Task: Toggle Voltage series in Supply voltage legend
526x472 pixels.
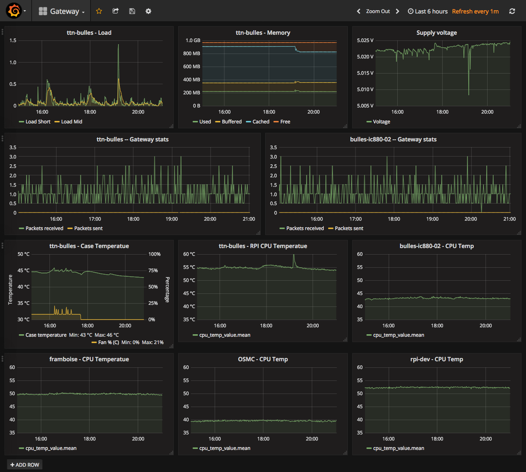Action: click(381, 122)
